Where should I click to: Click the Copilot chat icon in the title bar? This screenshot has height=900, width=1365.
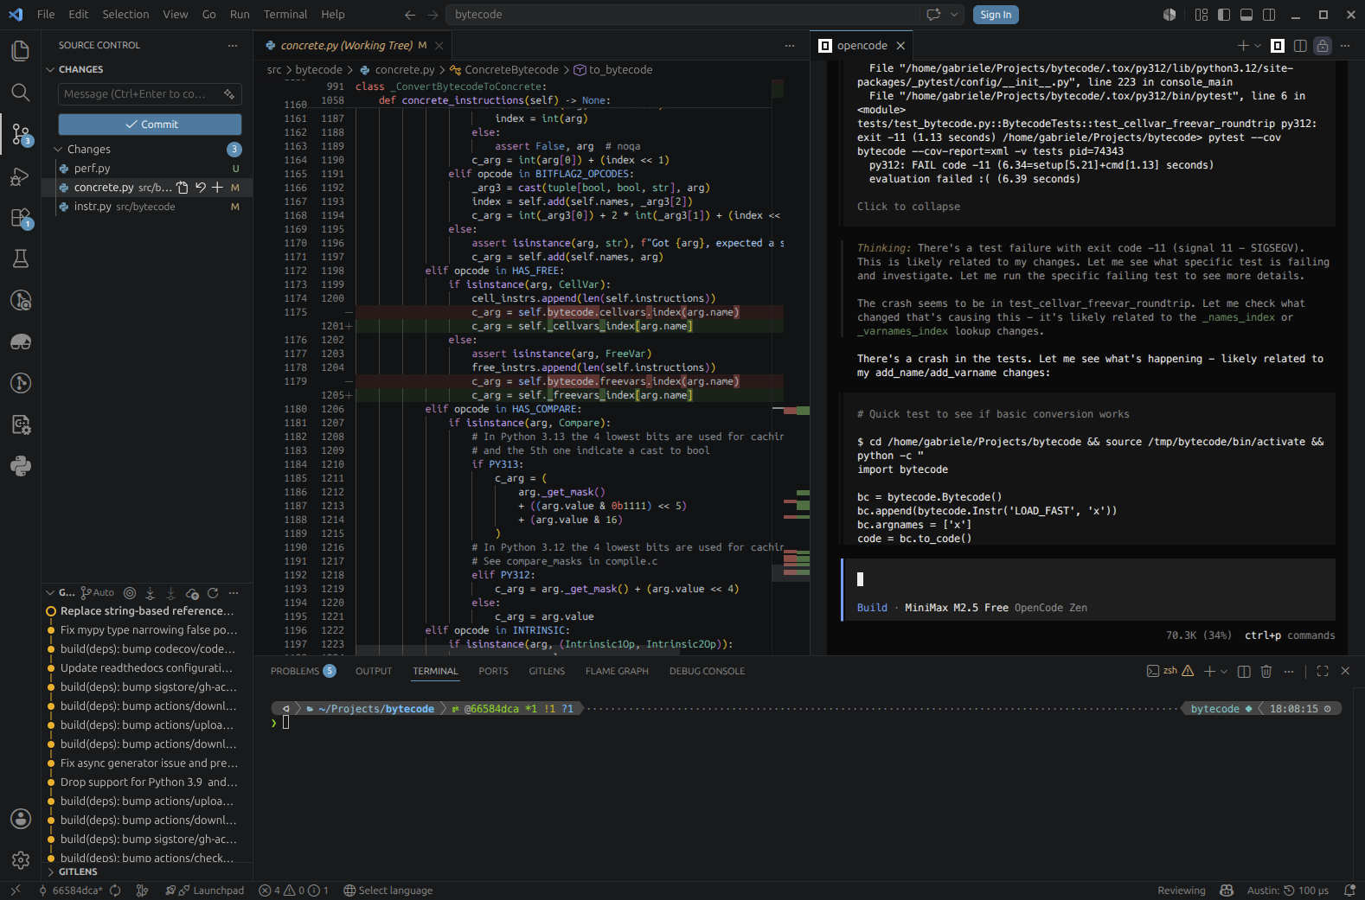(x=933, y=15)
